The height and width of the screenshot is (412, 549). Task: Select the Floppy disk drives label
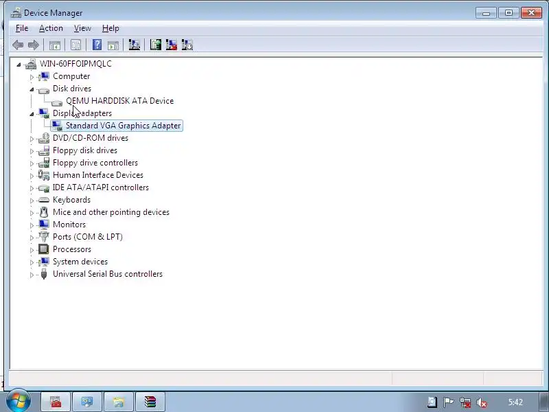pyautogui.click(x=85, y=150)
